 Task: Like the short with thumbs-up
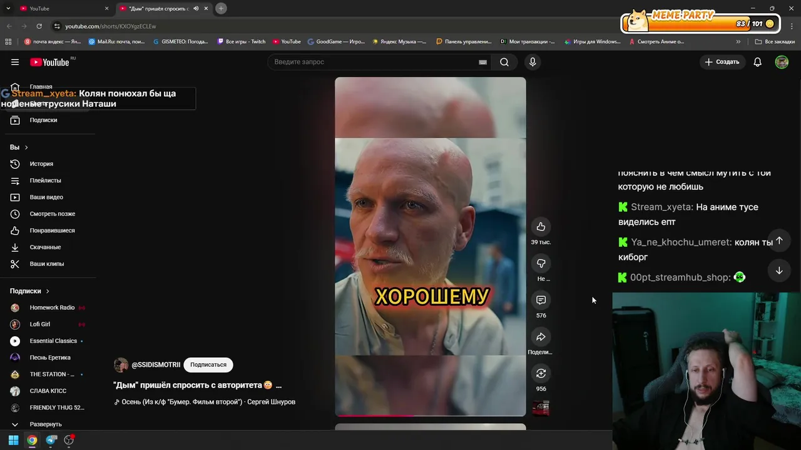coord(541,227)
